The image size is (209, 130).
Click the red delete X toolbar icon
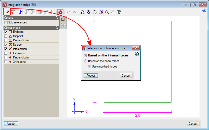[60, 12]
